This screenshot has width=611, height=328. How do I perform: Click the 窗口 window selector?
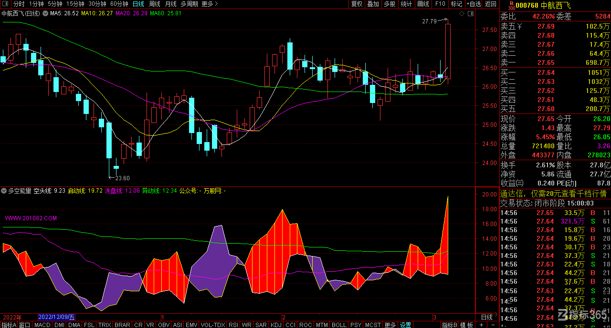click(24, 325)
